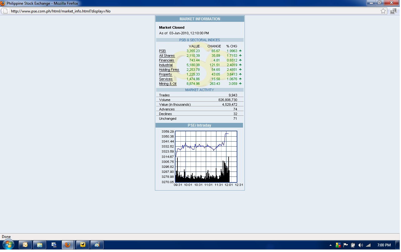This screenshot has width=401, height=252.
Task: Click the overlapping-squares icon beside the address bar
Action: click(393, 11)
